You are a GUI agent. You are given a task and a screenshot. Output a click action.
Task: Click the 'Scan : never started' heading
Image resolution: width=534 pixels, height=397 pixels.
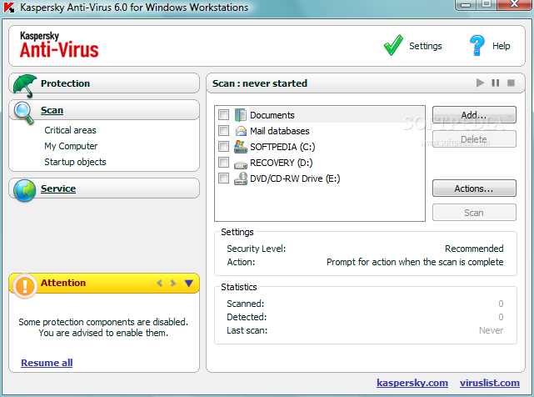pos(260,83)
